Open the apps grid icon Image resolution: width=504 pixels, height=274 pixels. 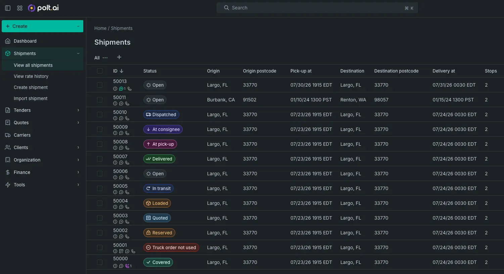click(x=20, y=8)
